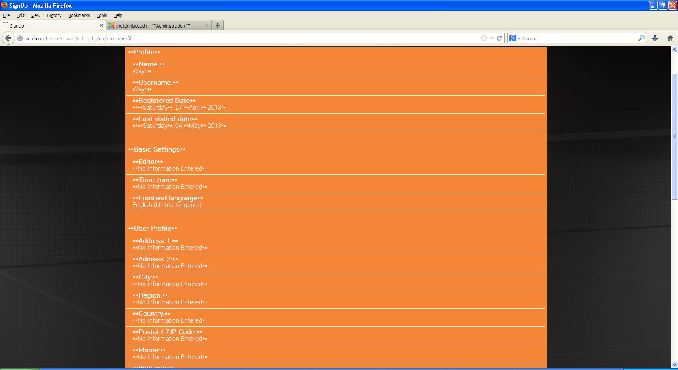
Task: Close the thetenniscoach Administration tab
Action: (207, 25)
